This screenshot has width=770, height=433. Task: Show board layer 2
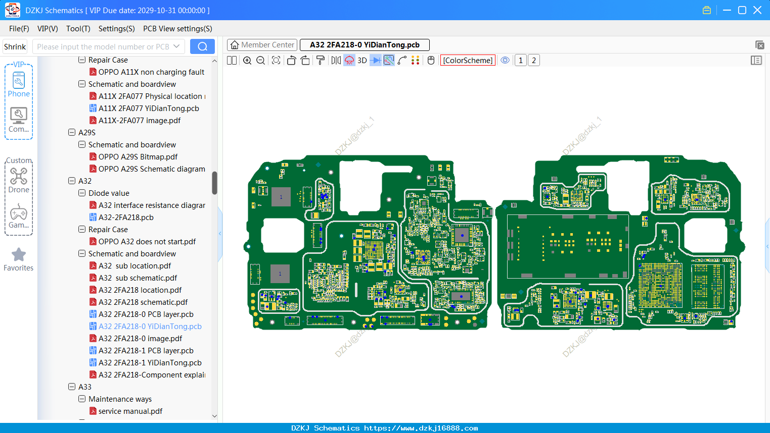click(534, 61)
